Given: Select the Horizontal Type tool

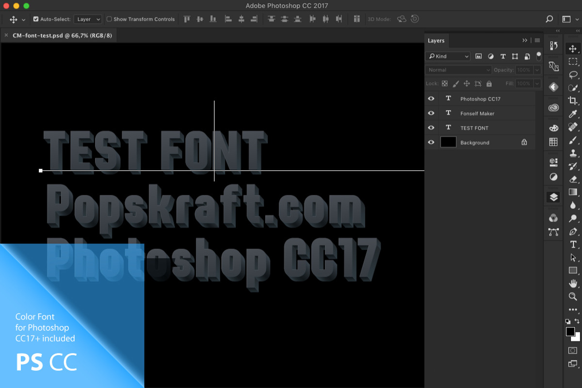Looking at the screenshot, I should point(573,244).
